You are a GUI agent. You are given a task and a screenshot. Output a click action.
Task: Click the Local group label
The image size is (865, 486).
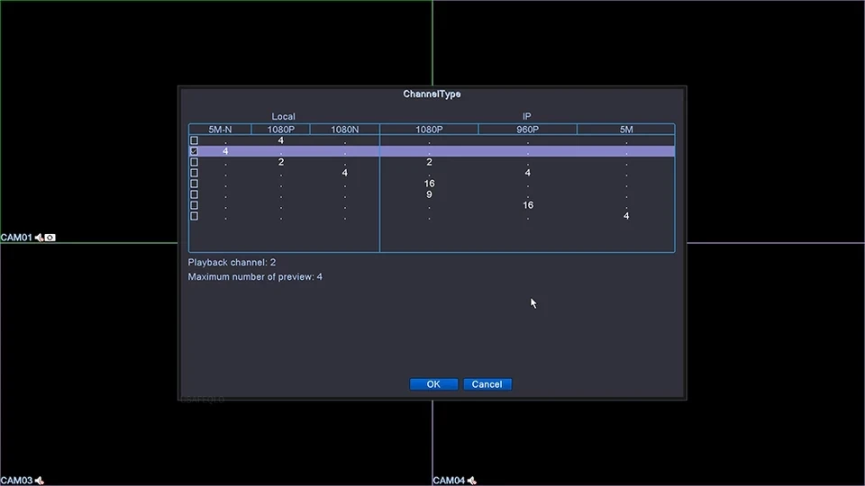pyautogui.click(x=284, y=116)
